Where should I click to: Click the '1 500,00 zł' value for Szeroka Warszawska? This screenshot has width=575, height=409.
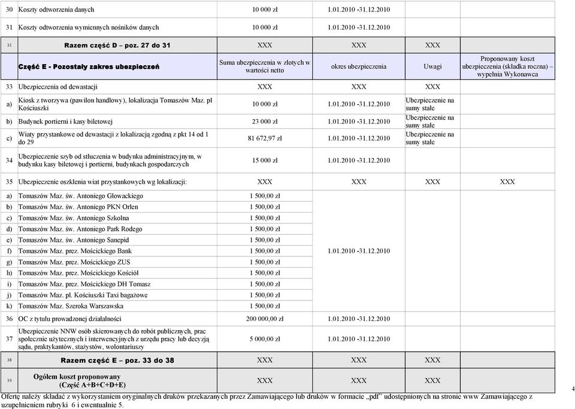(265, 306)
